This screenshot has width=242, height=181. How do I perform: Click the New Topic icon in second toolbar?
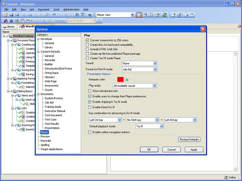[x=17, y=21]
